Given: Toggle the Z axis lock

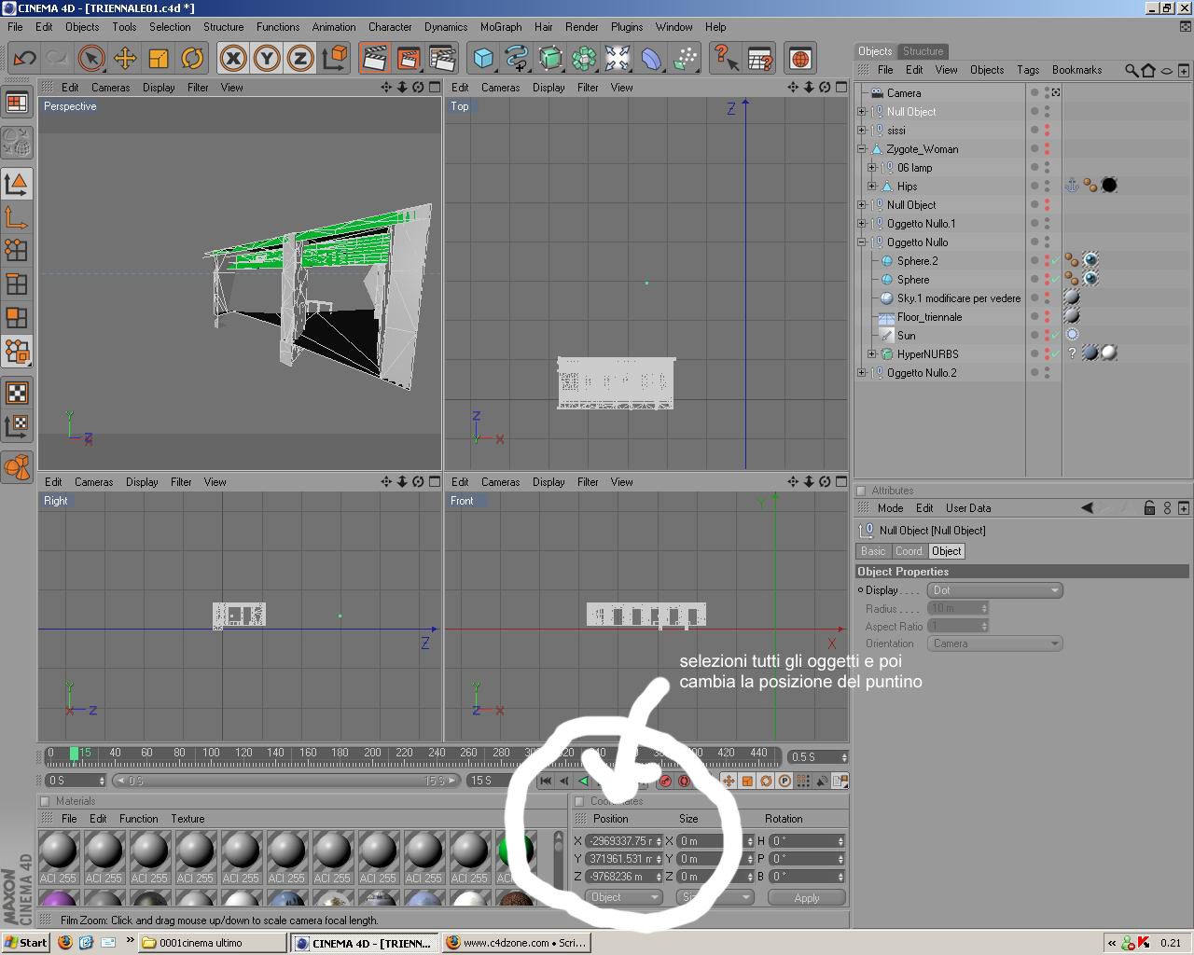Looking at the screenshot, I should [x=300, y=59].
